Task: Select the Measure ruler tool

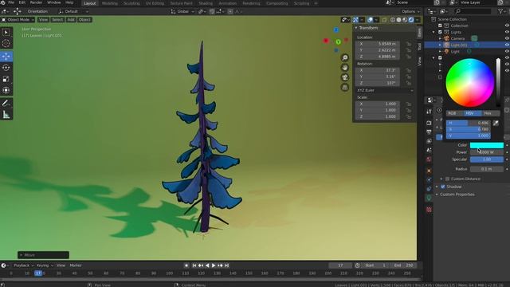Action: tap(6, 115)
